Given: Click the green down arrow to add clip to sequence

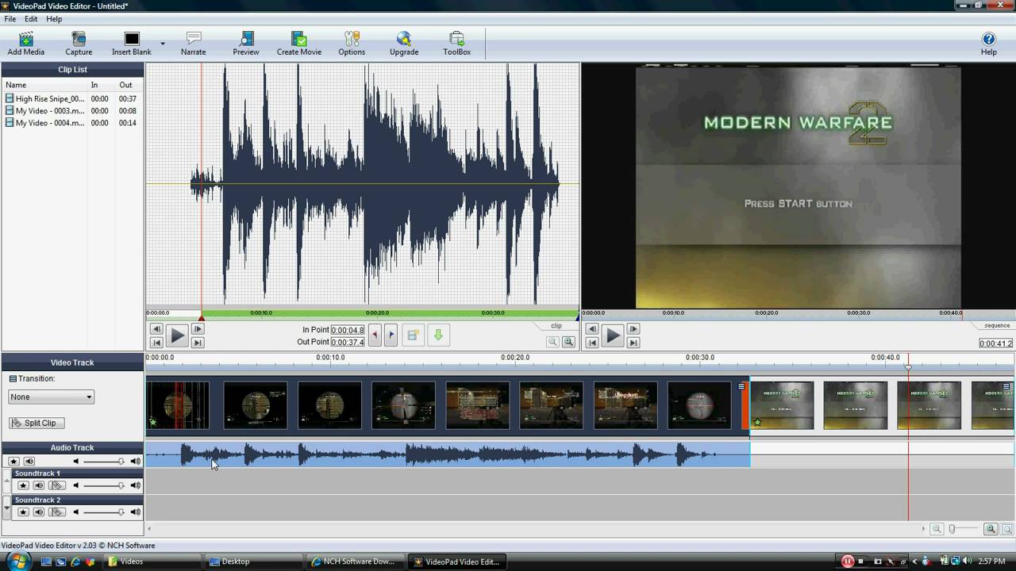Looking at the screenshot, I should [437, 335].
